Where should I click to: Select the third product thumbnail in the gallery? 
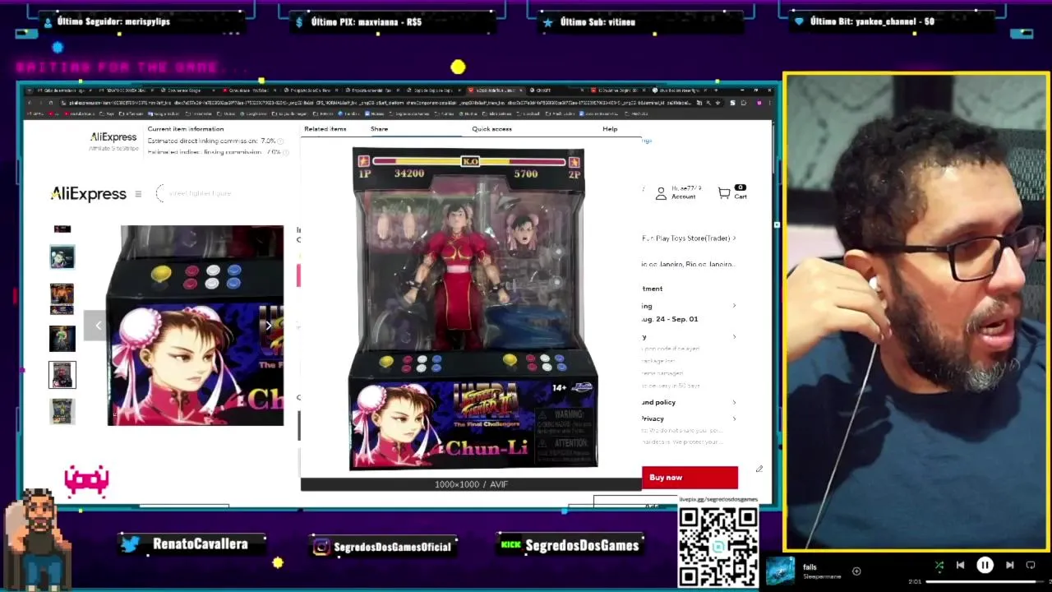(62, 298)
